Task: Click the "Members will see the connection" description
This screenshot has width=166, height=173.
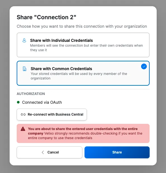Action: 87,48
